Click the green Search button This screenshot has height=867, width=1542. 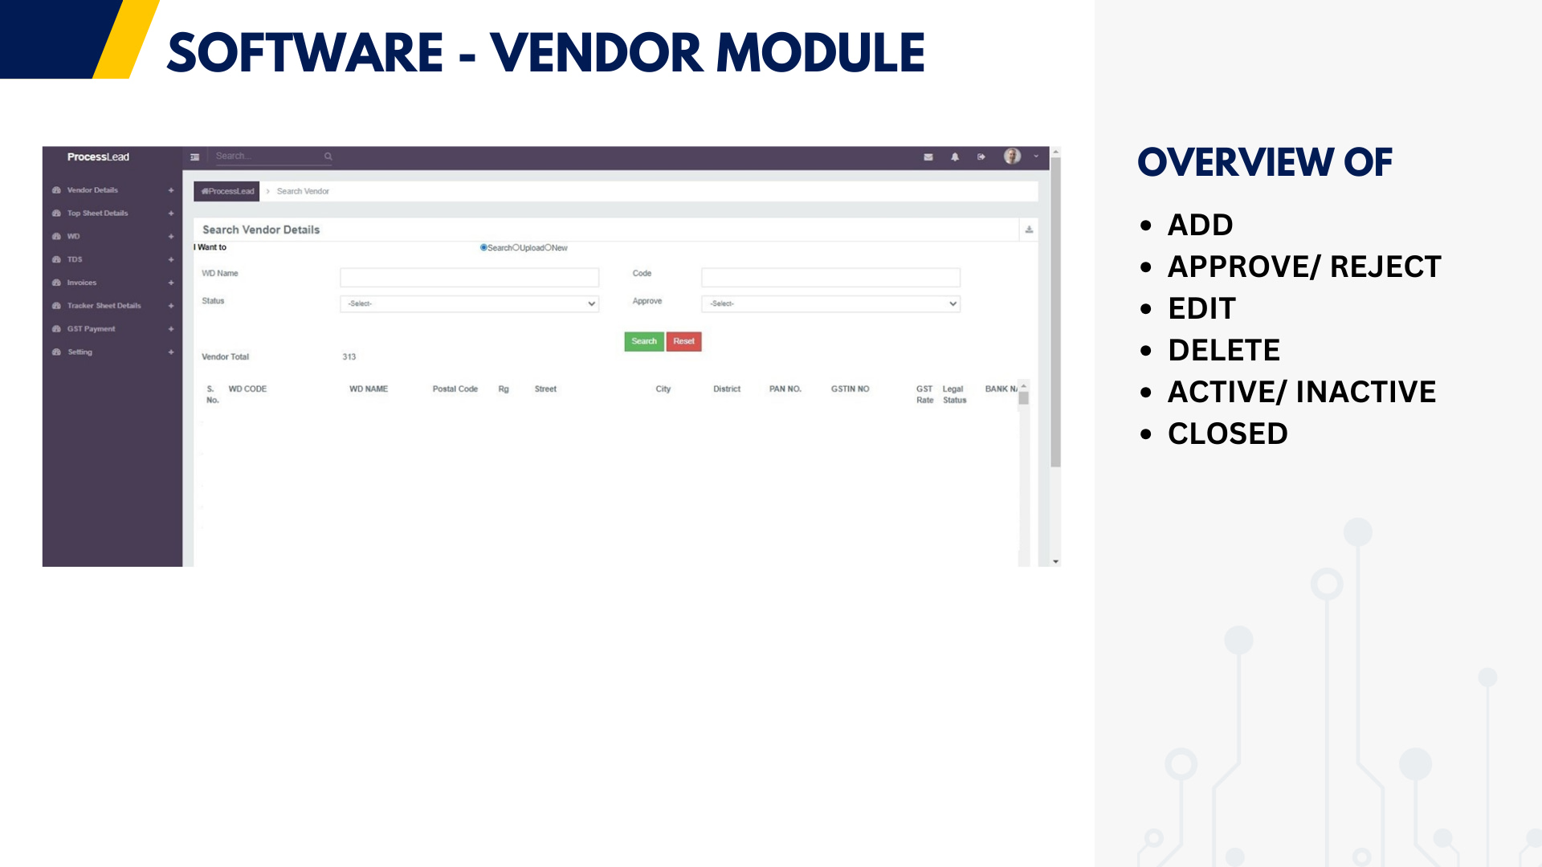pos(644,342)
